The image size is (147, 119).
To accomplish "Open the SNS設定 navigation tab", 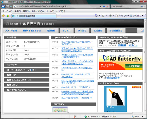I will pos(82,31).
